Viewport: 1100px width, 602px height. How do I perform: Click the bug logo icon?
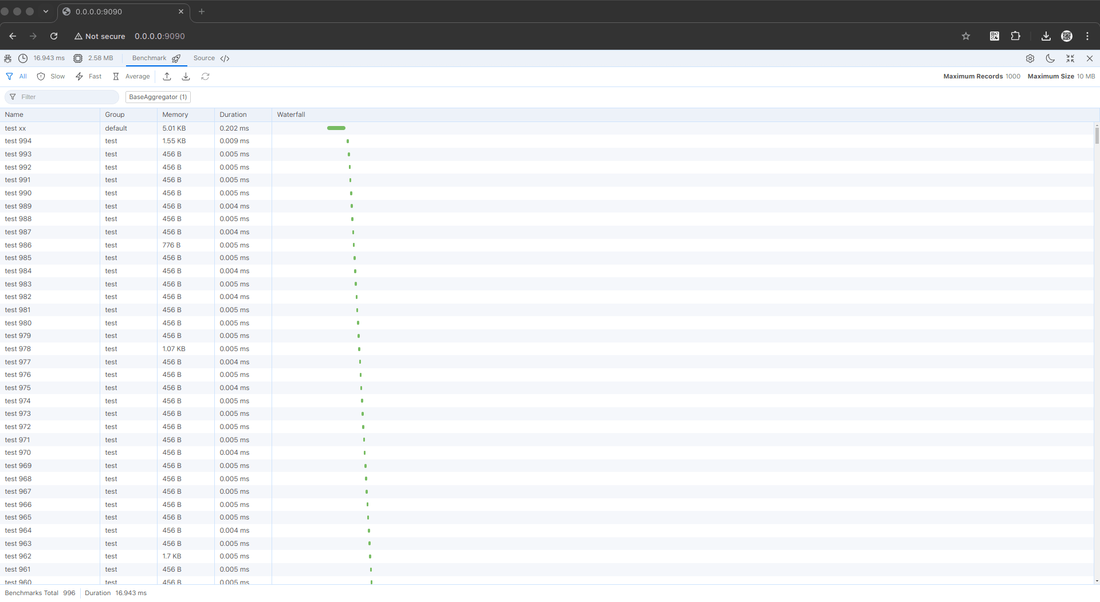(x=7, y=58)
